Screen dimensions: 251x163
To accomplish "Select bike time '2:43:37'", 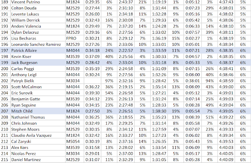I will click(126, 2).
